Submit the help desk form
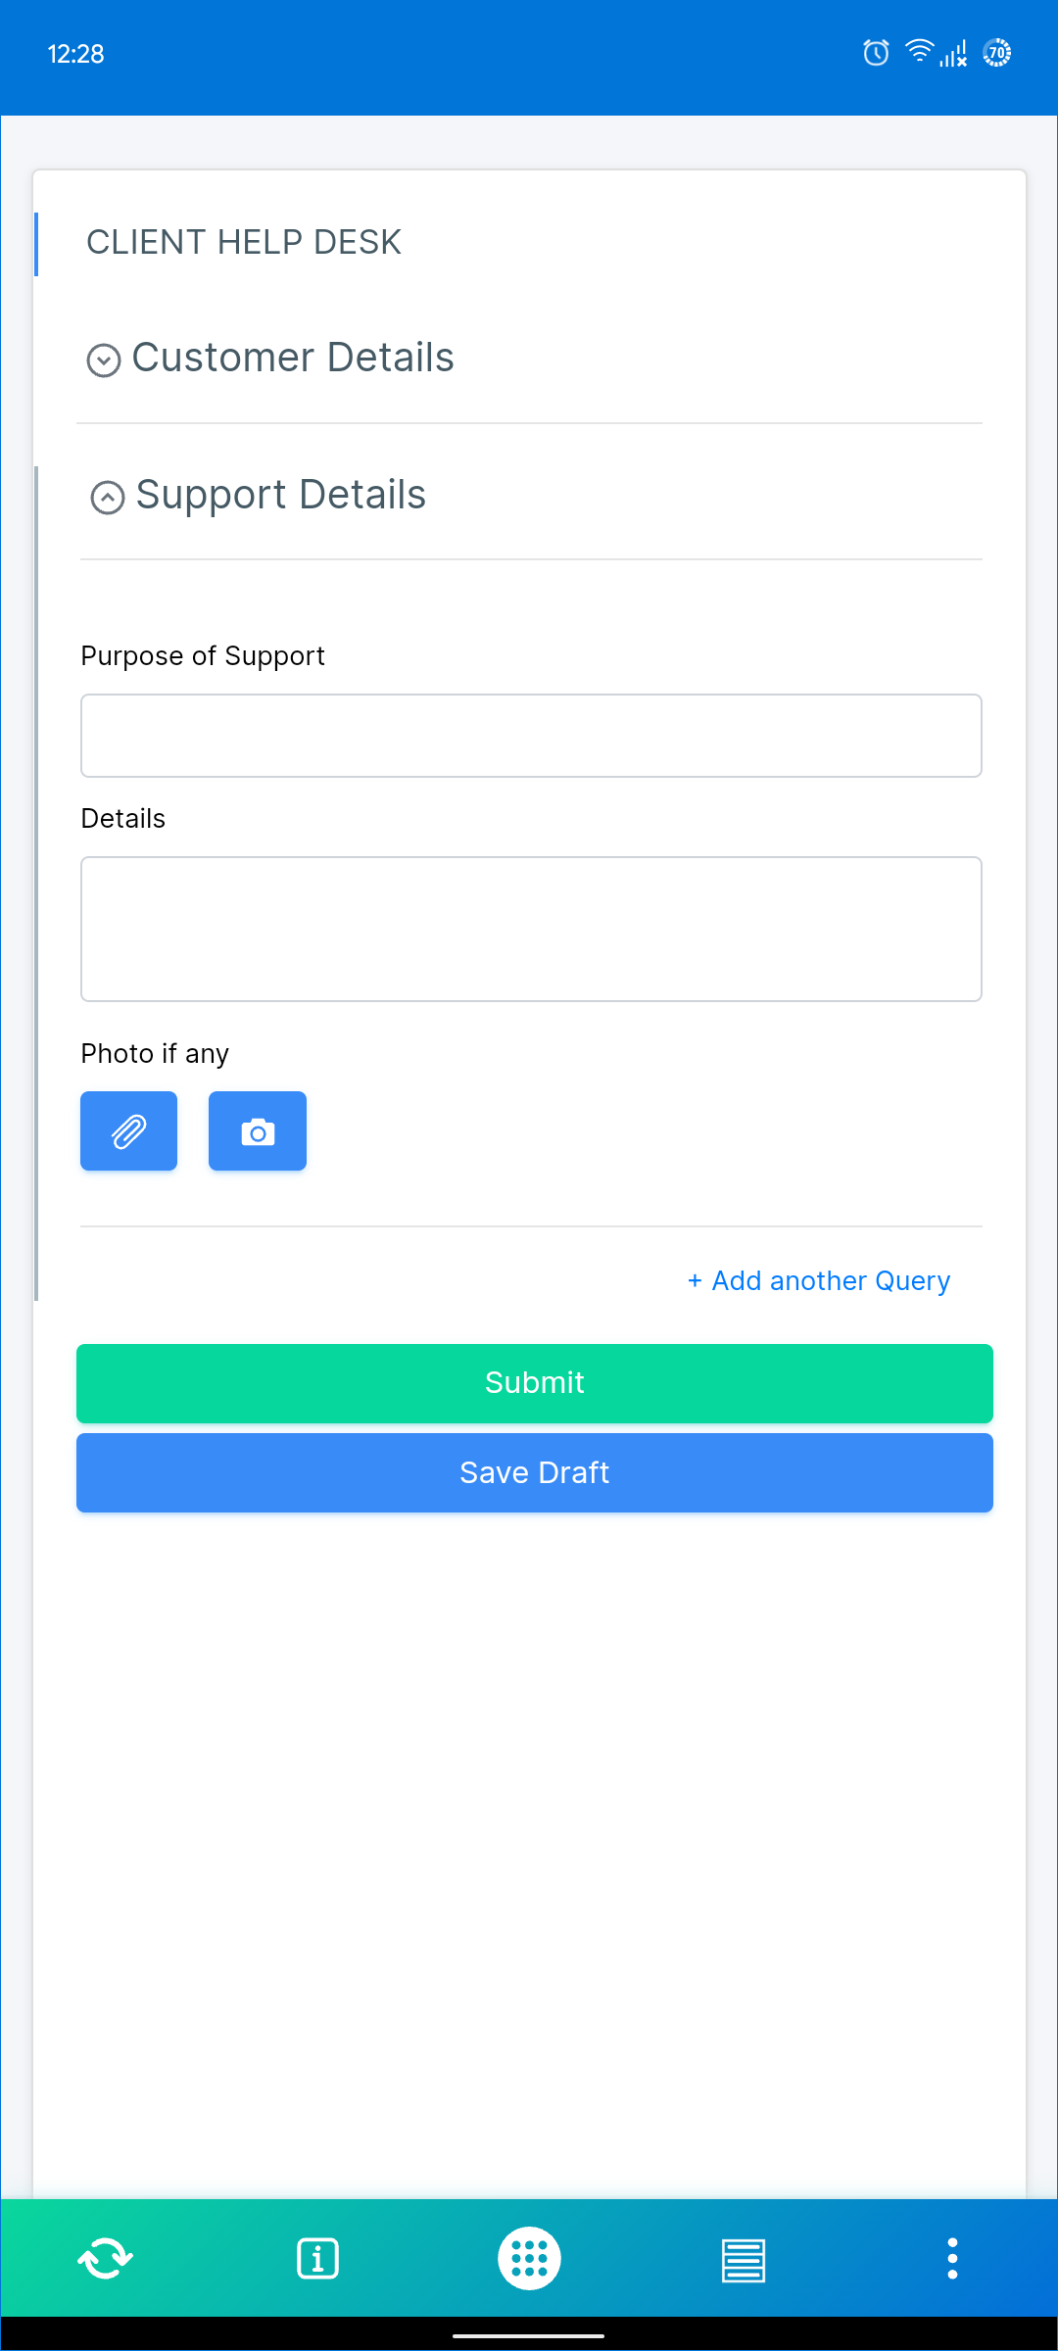 (534, 1382)
